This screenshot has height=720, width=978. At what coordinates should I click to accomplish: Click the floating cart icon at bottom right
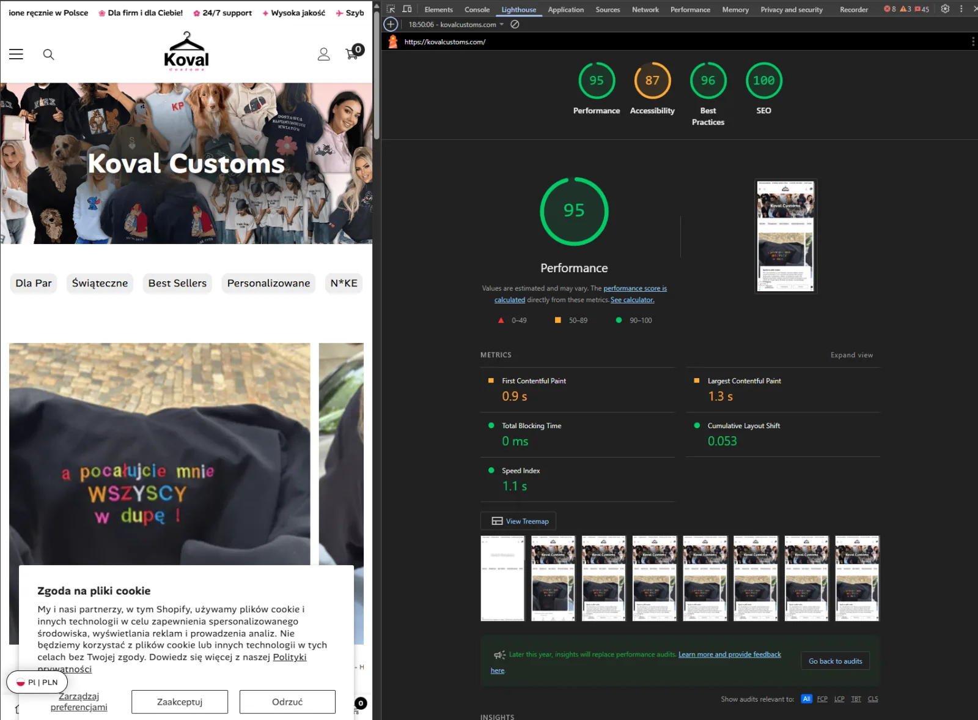click(x=360, y=705)
